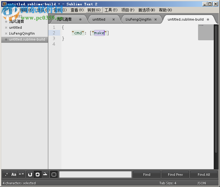
Task: Open the 工具(T) menu
Action: [x=111, y=10]
